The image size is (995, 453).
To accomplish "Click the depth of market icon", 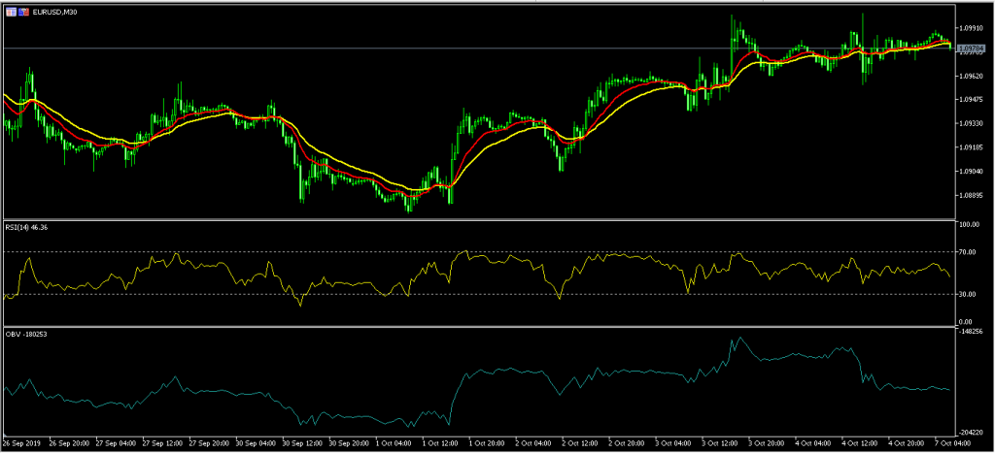I will pyautogui.click(x=23, y=12).
